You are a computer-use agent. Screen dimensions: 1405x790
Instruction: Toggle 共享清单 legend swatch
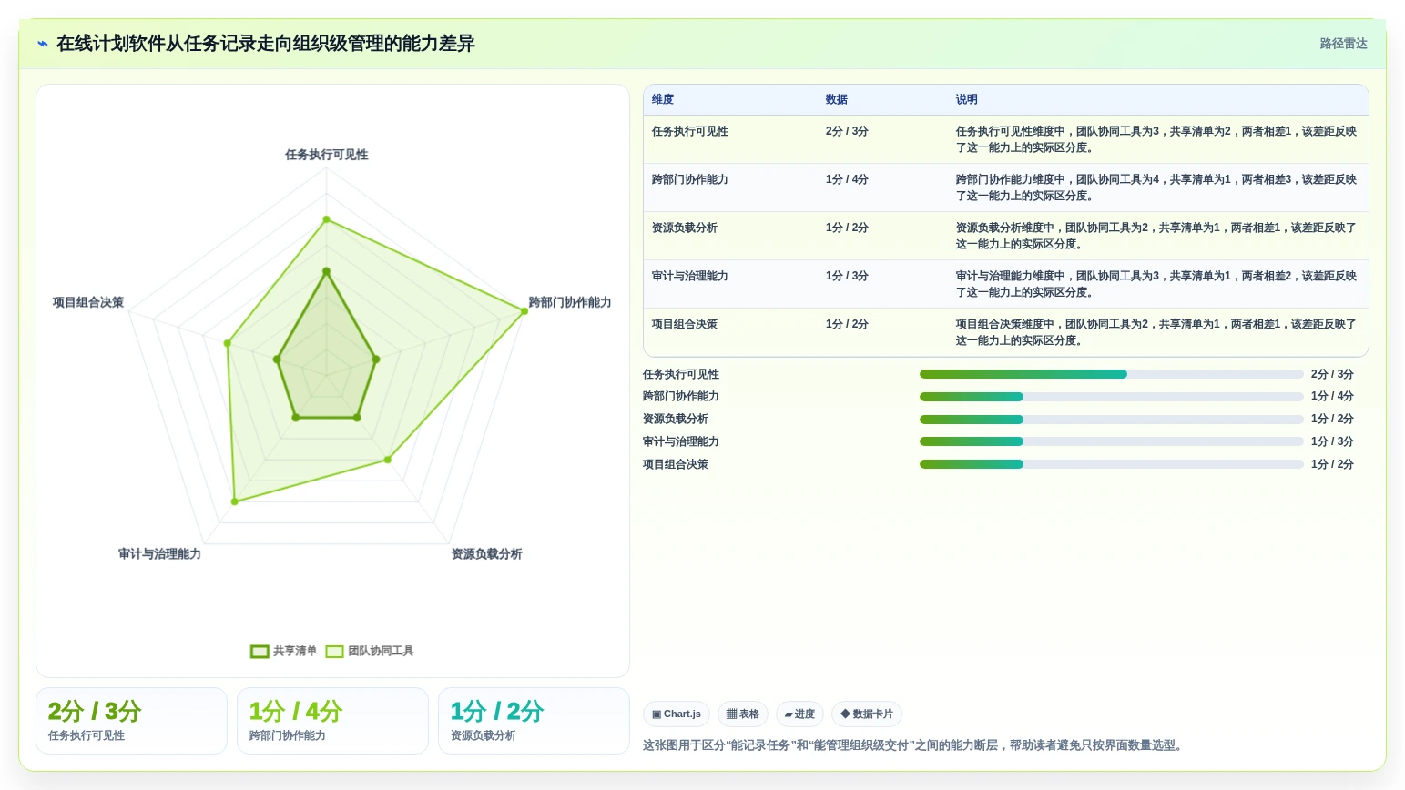click(x=260, y=651)
